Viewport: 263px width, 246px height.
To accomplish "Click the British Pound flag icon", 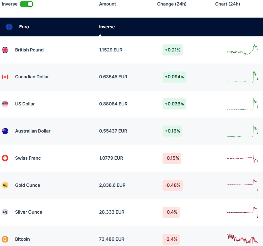I will point(5,50).
